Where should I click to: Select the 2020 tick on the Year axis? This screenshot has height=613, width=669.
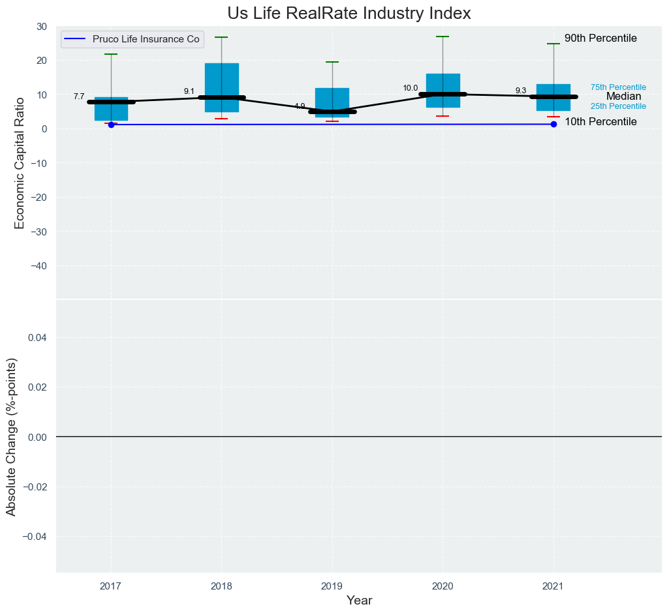click(x=443, y=586)
